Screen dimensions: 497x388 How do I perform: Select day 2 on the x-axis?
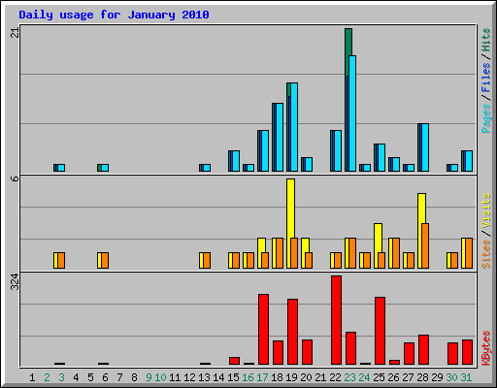coord(47,377)
